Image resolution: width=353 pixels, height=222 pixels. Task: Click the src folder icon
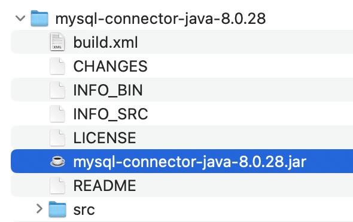pyautogui.click(x=57, y=209)
